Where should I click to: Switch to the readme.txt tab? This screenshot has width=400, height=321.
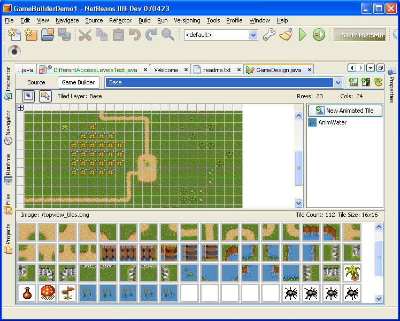coord(217,70)
